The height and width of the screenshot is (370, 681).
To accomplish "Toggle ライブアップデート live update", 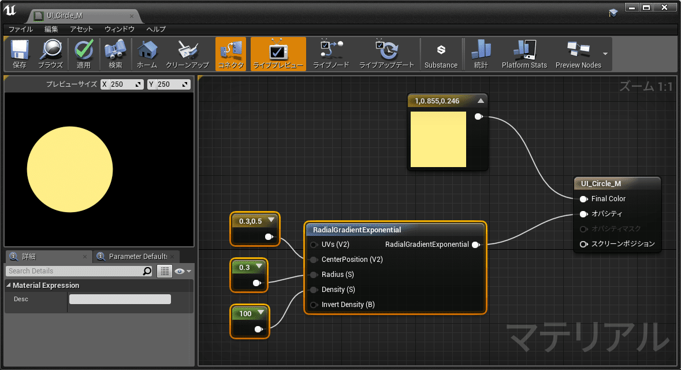I will 386,54.
